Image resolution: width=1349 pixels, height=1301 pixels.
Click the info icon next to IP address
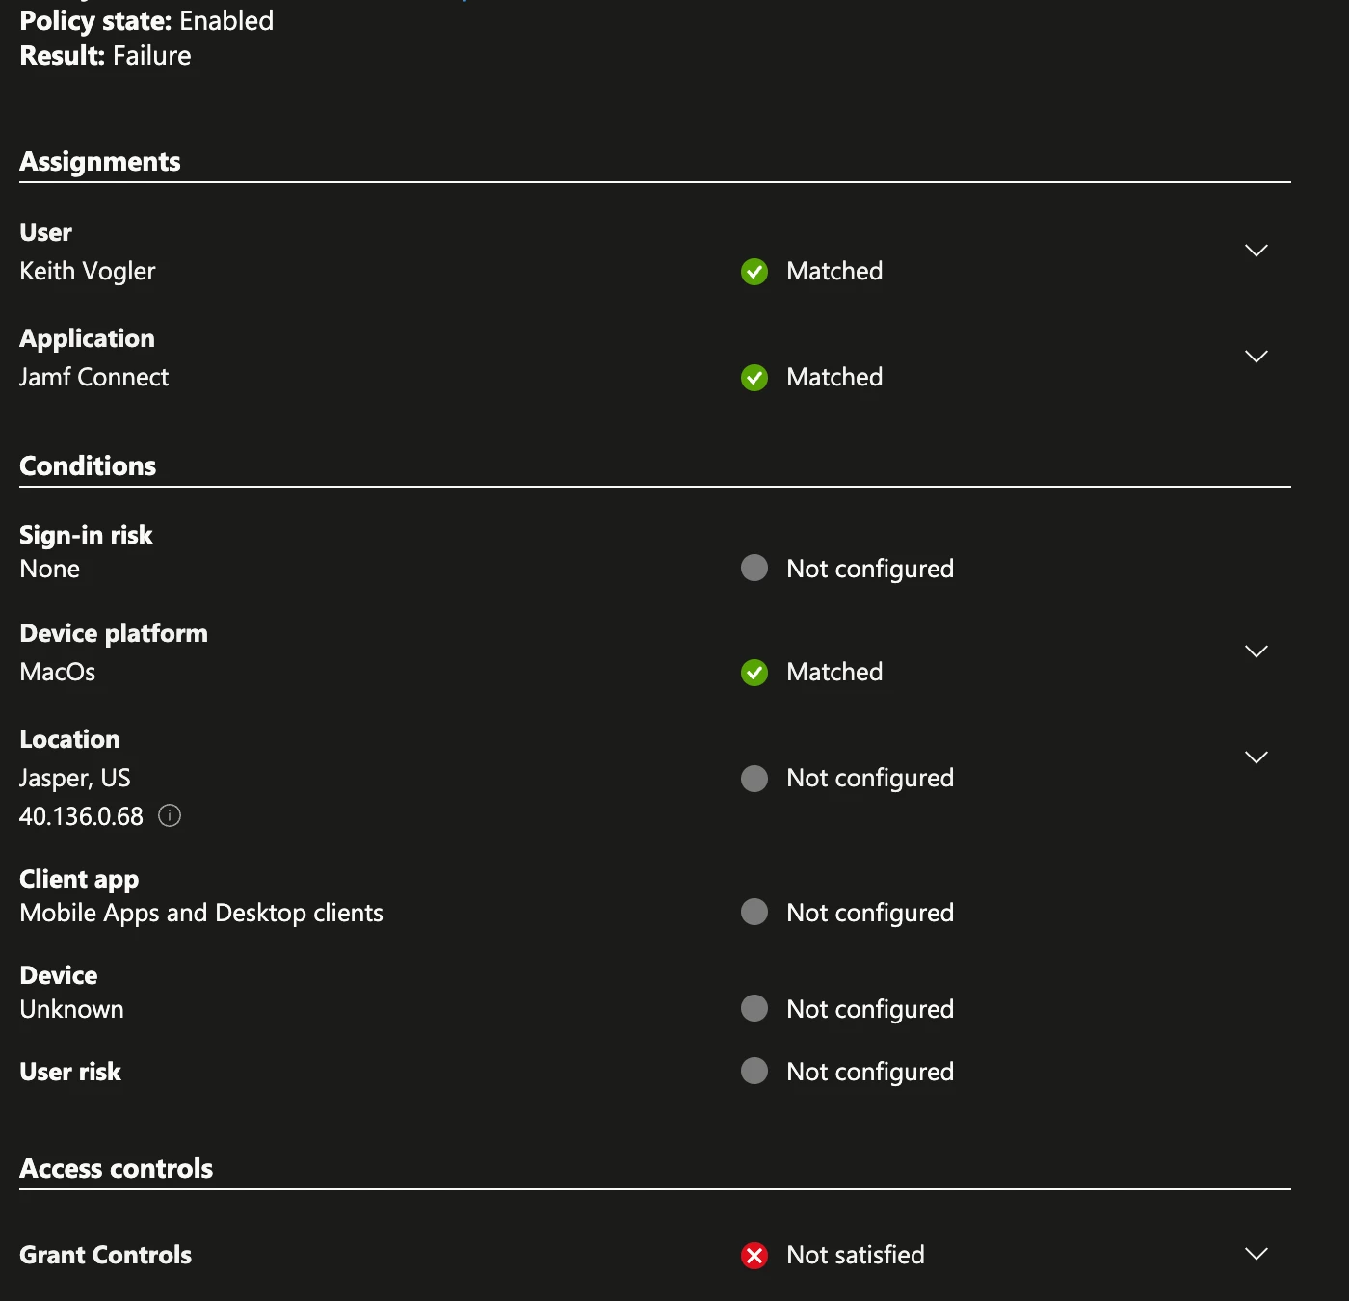[x=170, y=816]
